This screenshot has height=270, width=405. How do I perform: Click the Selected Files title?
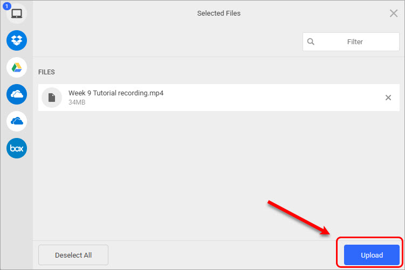tap(219, 13)
